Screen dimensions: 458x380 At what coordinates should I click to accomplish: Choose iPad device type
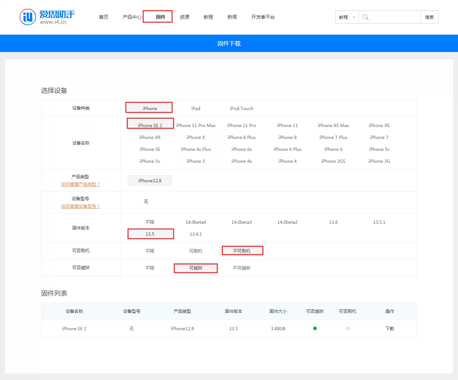196,108
